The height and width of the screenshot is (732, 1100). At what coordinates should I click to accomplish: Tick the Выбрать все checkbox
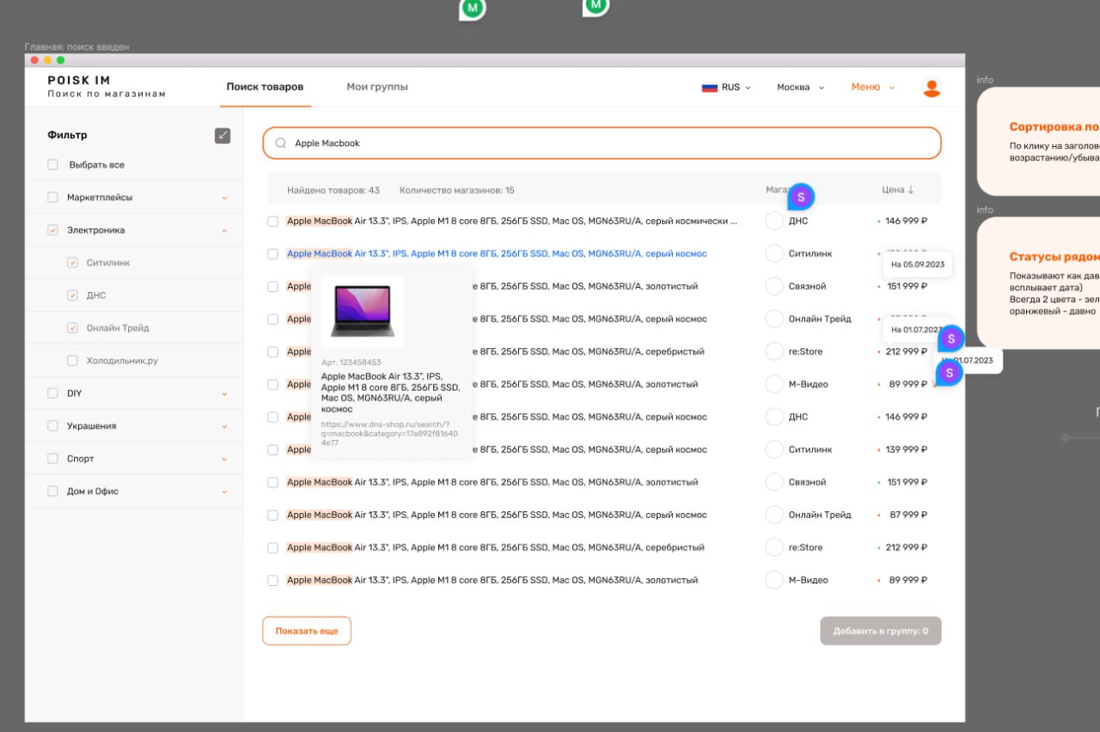tap(52, 165)
